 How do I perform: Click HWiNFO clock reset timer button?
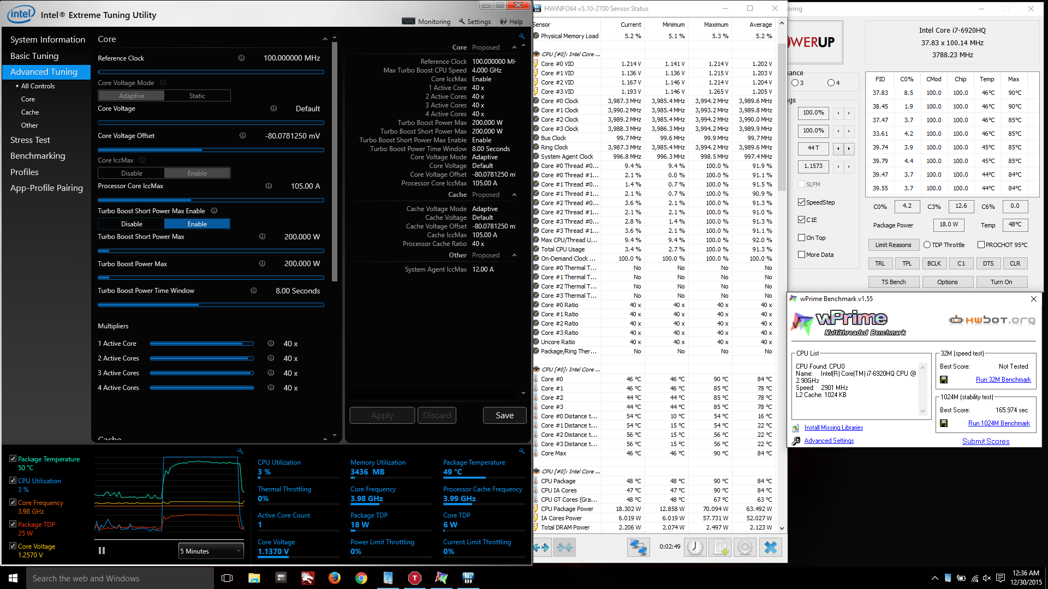pyautogui.click(x=695, y=547)
